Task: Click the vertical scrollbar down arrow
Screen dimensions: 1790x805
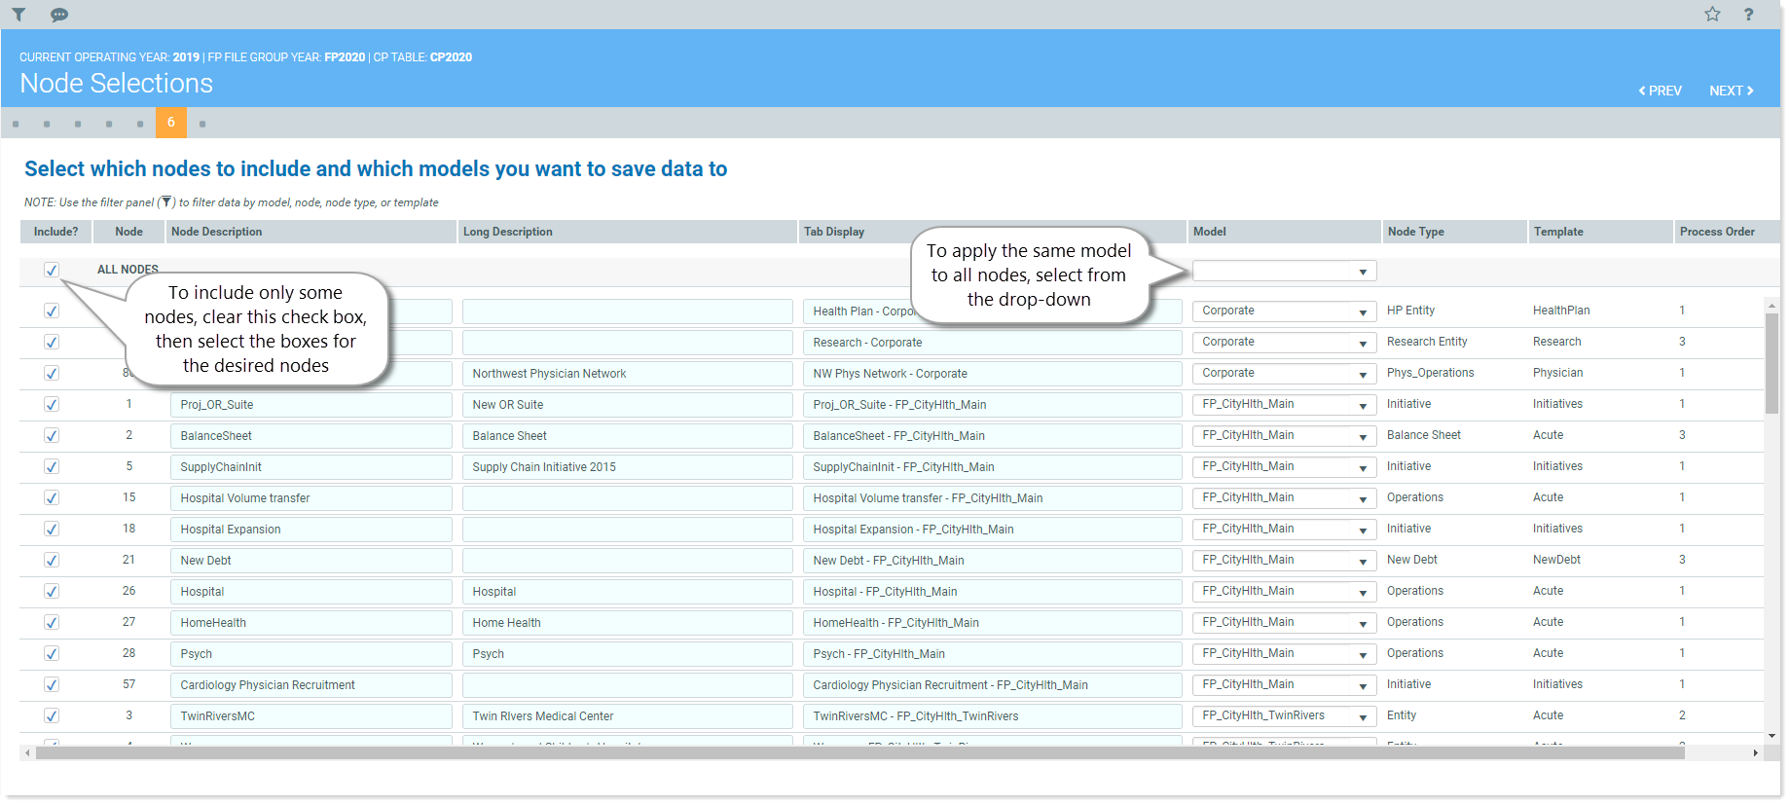Action: pyautogui.click(x=1772, y=736)
